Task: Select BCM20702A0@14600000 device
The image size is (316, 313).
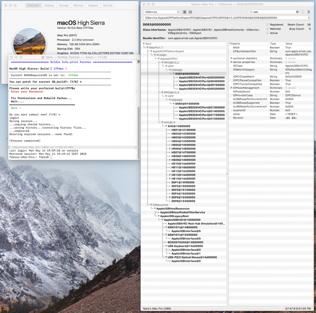Action: [x=185, y=242]
